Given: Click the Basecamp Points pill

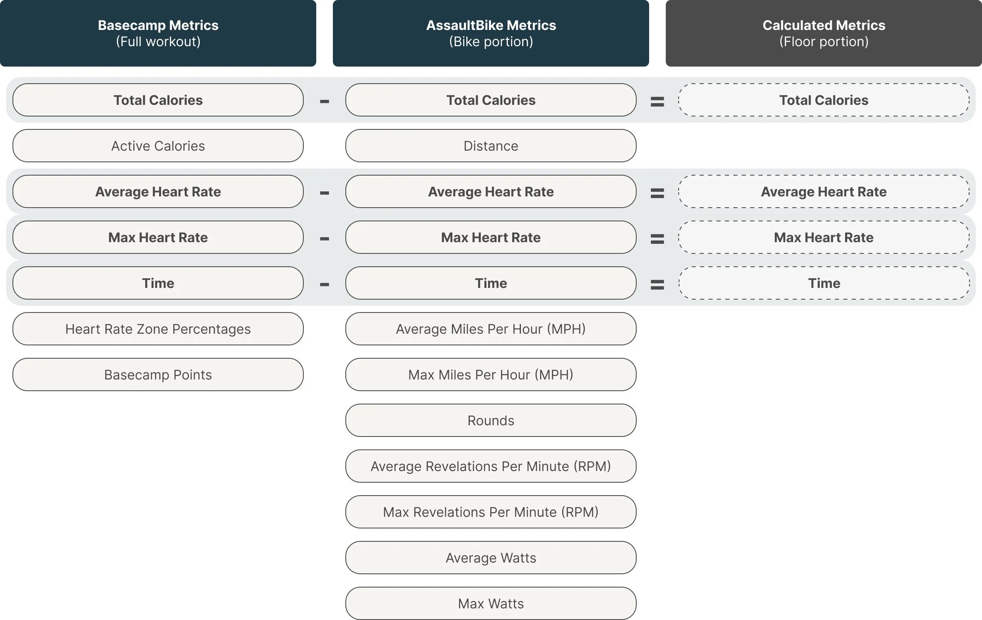Looking at the screenshot, I should click(x=158, y=374).
